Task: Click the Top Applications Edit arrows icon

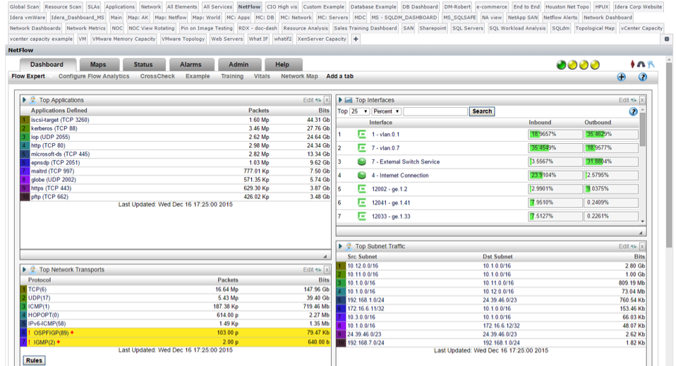Action: click(318, 100)
